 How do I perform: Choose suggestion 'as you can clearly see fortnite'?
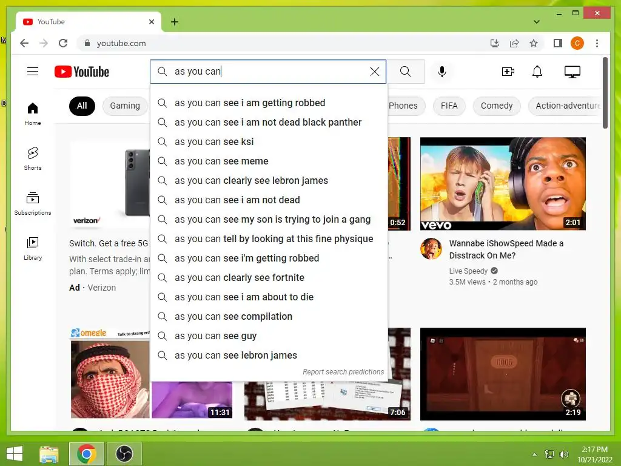269,278
